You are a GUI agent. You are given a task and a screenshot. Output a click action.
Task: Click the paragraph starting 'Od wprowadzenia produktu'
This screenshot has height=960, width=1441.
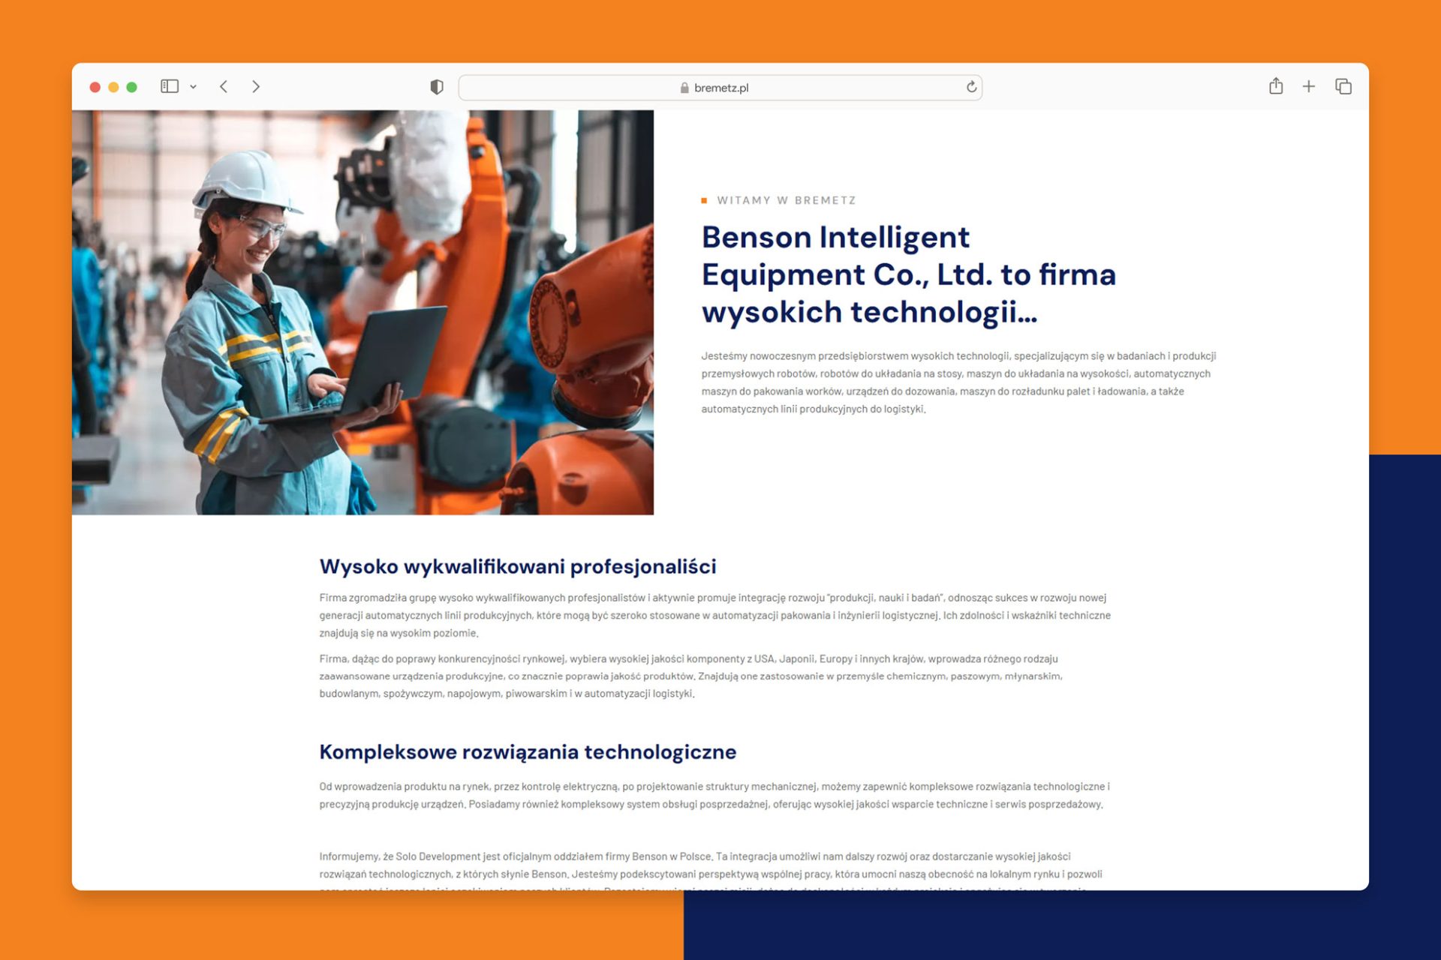pos(714,795)
